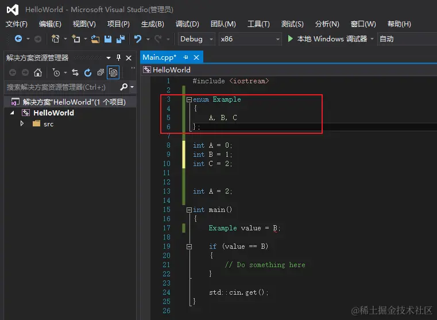Collapse the int main() code block
The image size is (437, 320).
click(189, 210)
